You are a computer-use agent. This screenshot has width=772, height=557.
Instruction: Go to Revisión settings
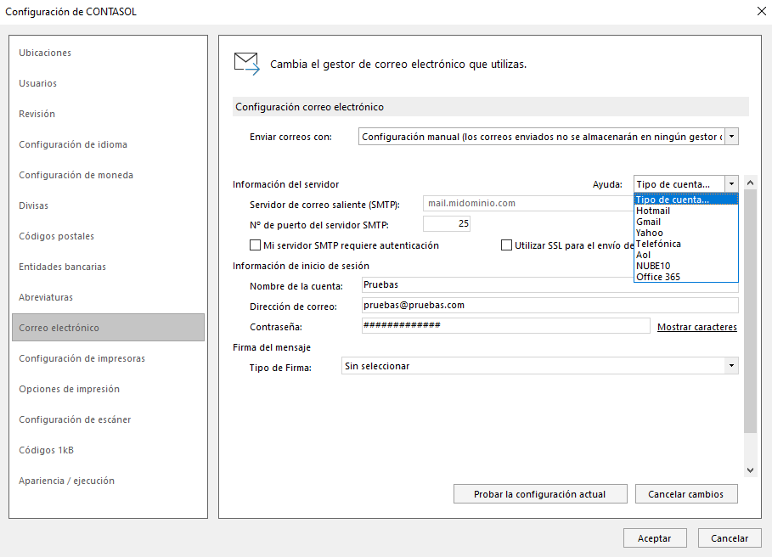click(x=37, y=114)
